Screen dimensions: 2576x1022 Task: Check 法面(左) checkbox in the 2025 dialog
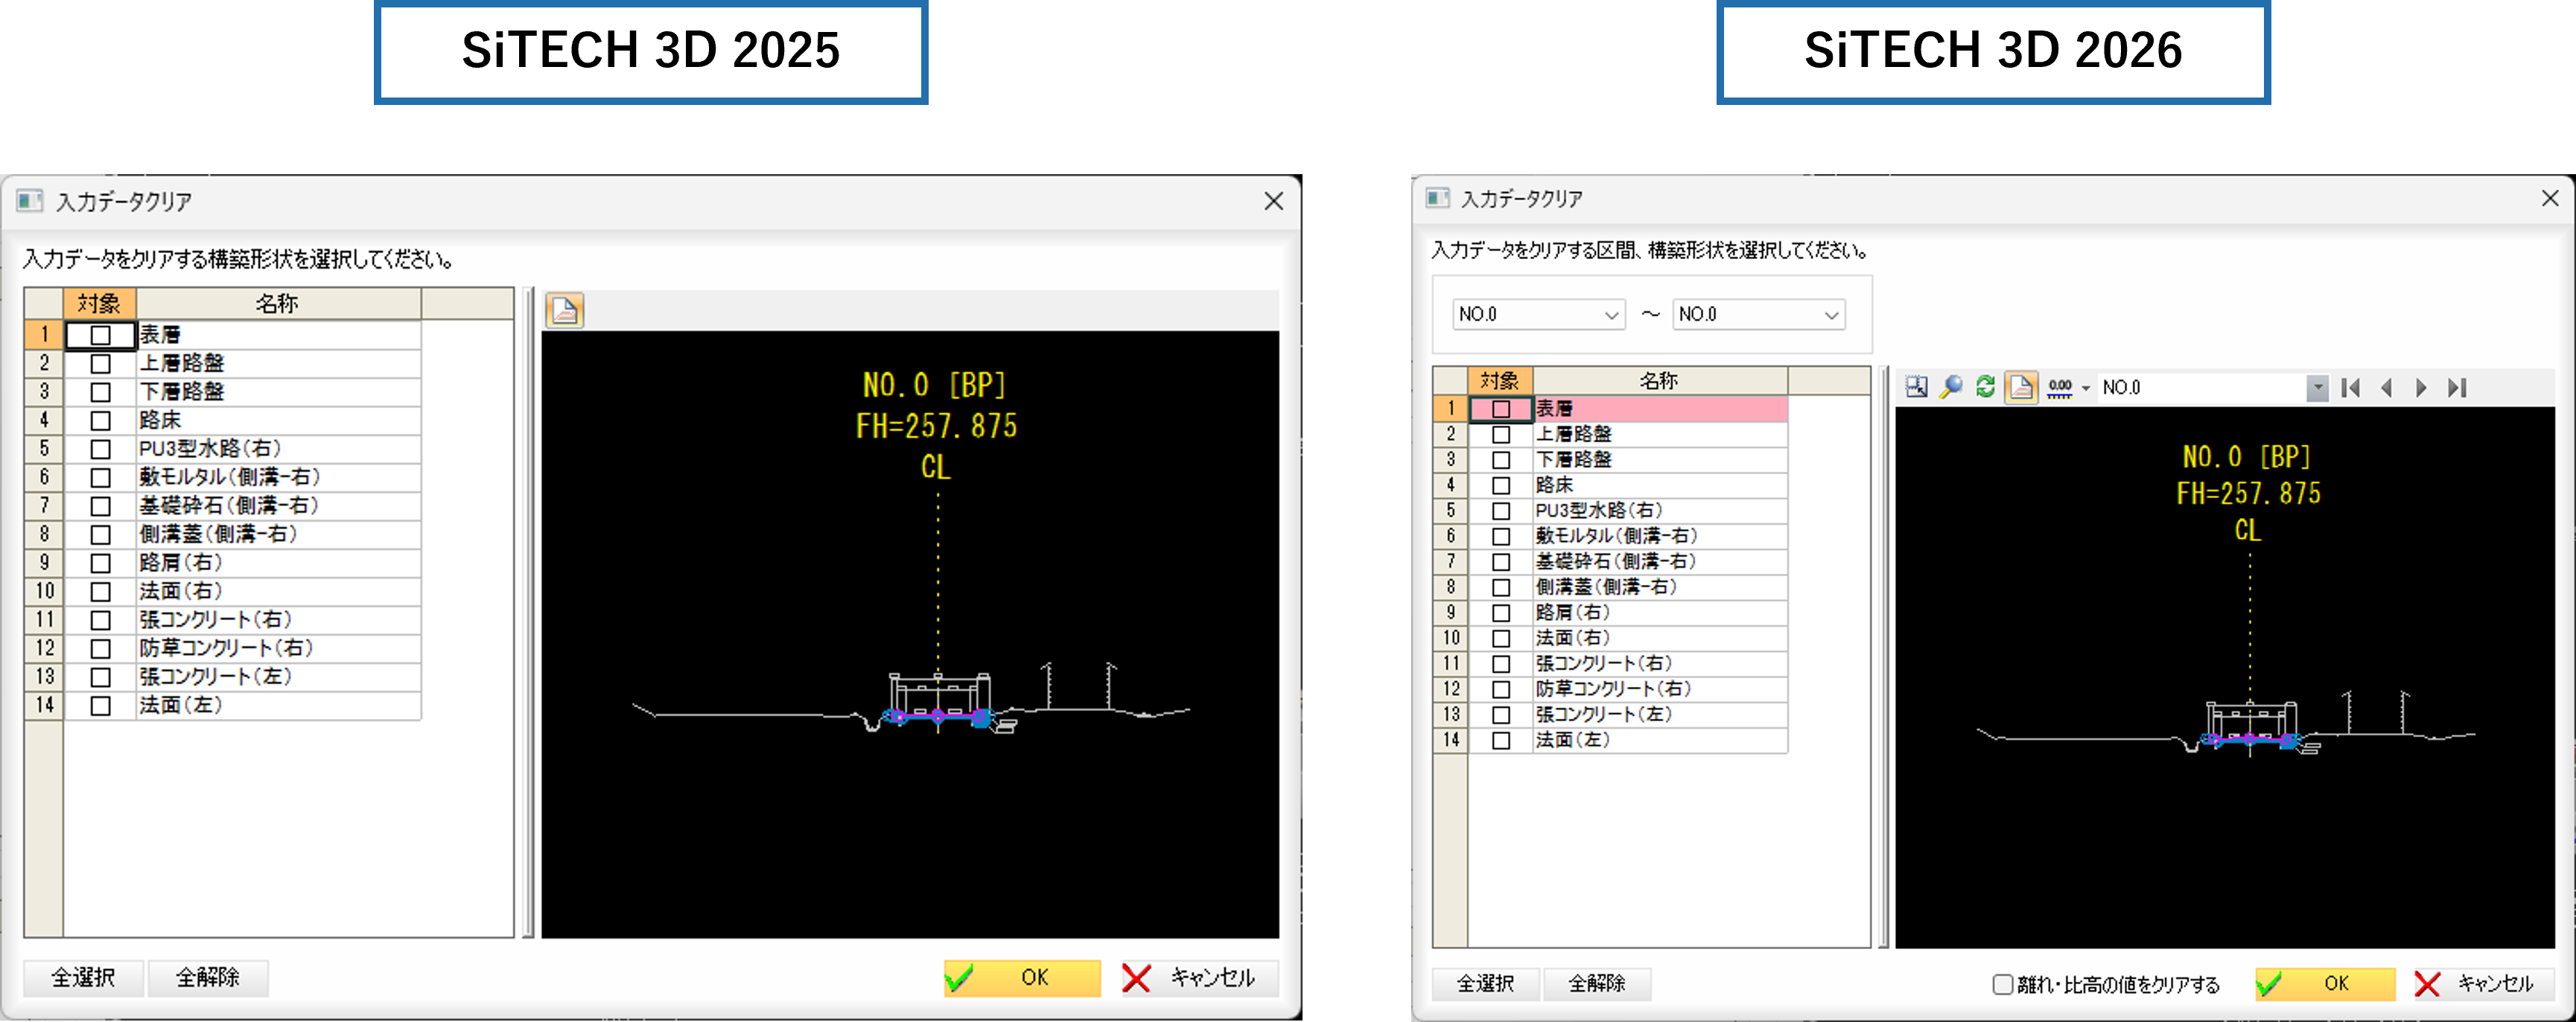100,706
